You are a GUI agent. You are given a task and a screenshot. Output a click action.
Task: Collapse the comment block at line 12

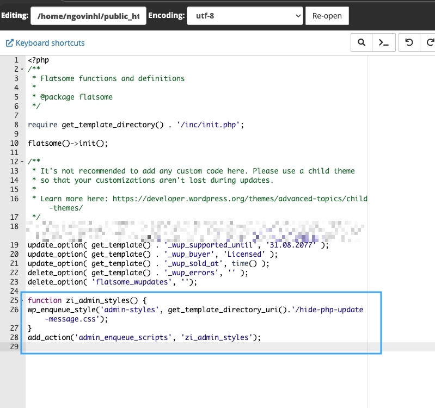click(22, 162)
